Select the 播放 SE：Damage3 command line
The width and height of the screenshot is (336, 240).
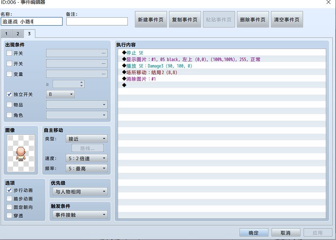[222, 66]
